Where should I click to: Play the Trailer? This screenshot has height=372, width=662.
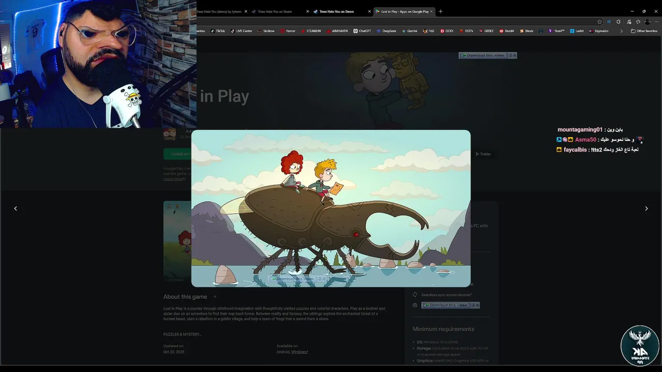point(483,154)
